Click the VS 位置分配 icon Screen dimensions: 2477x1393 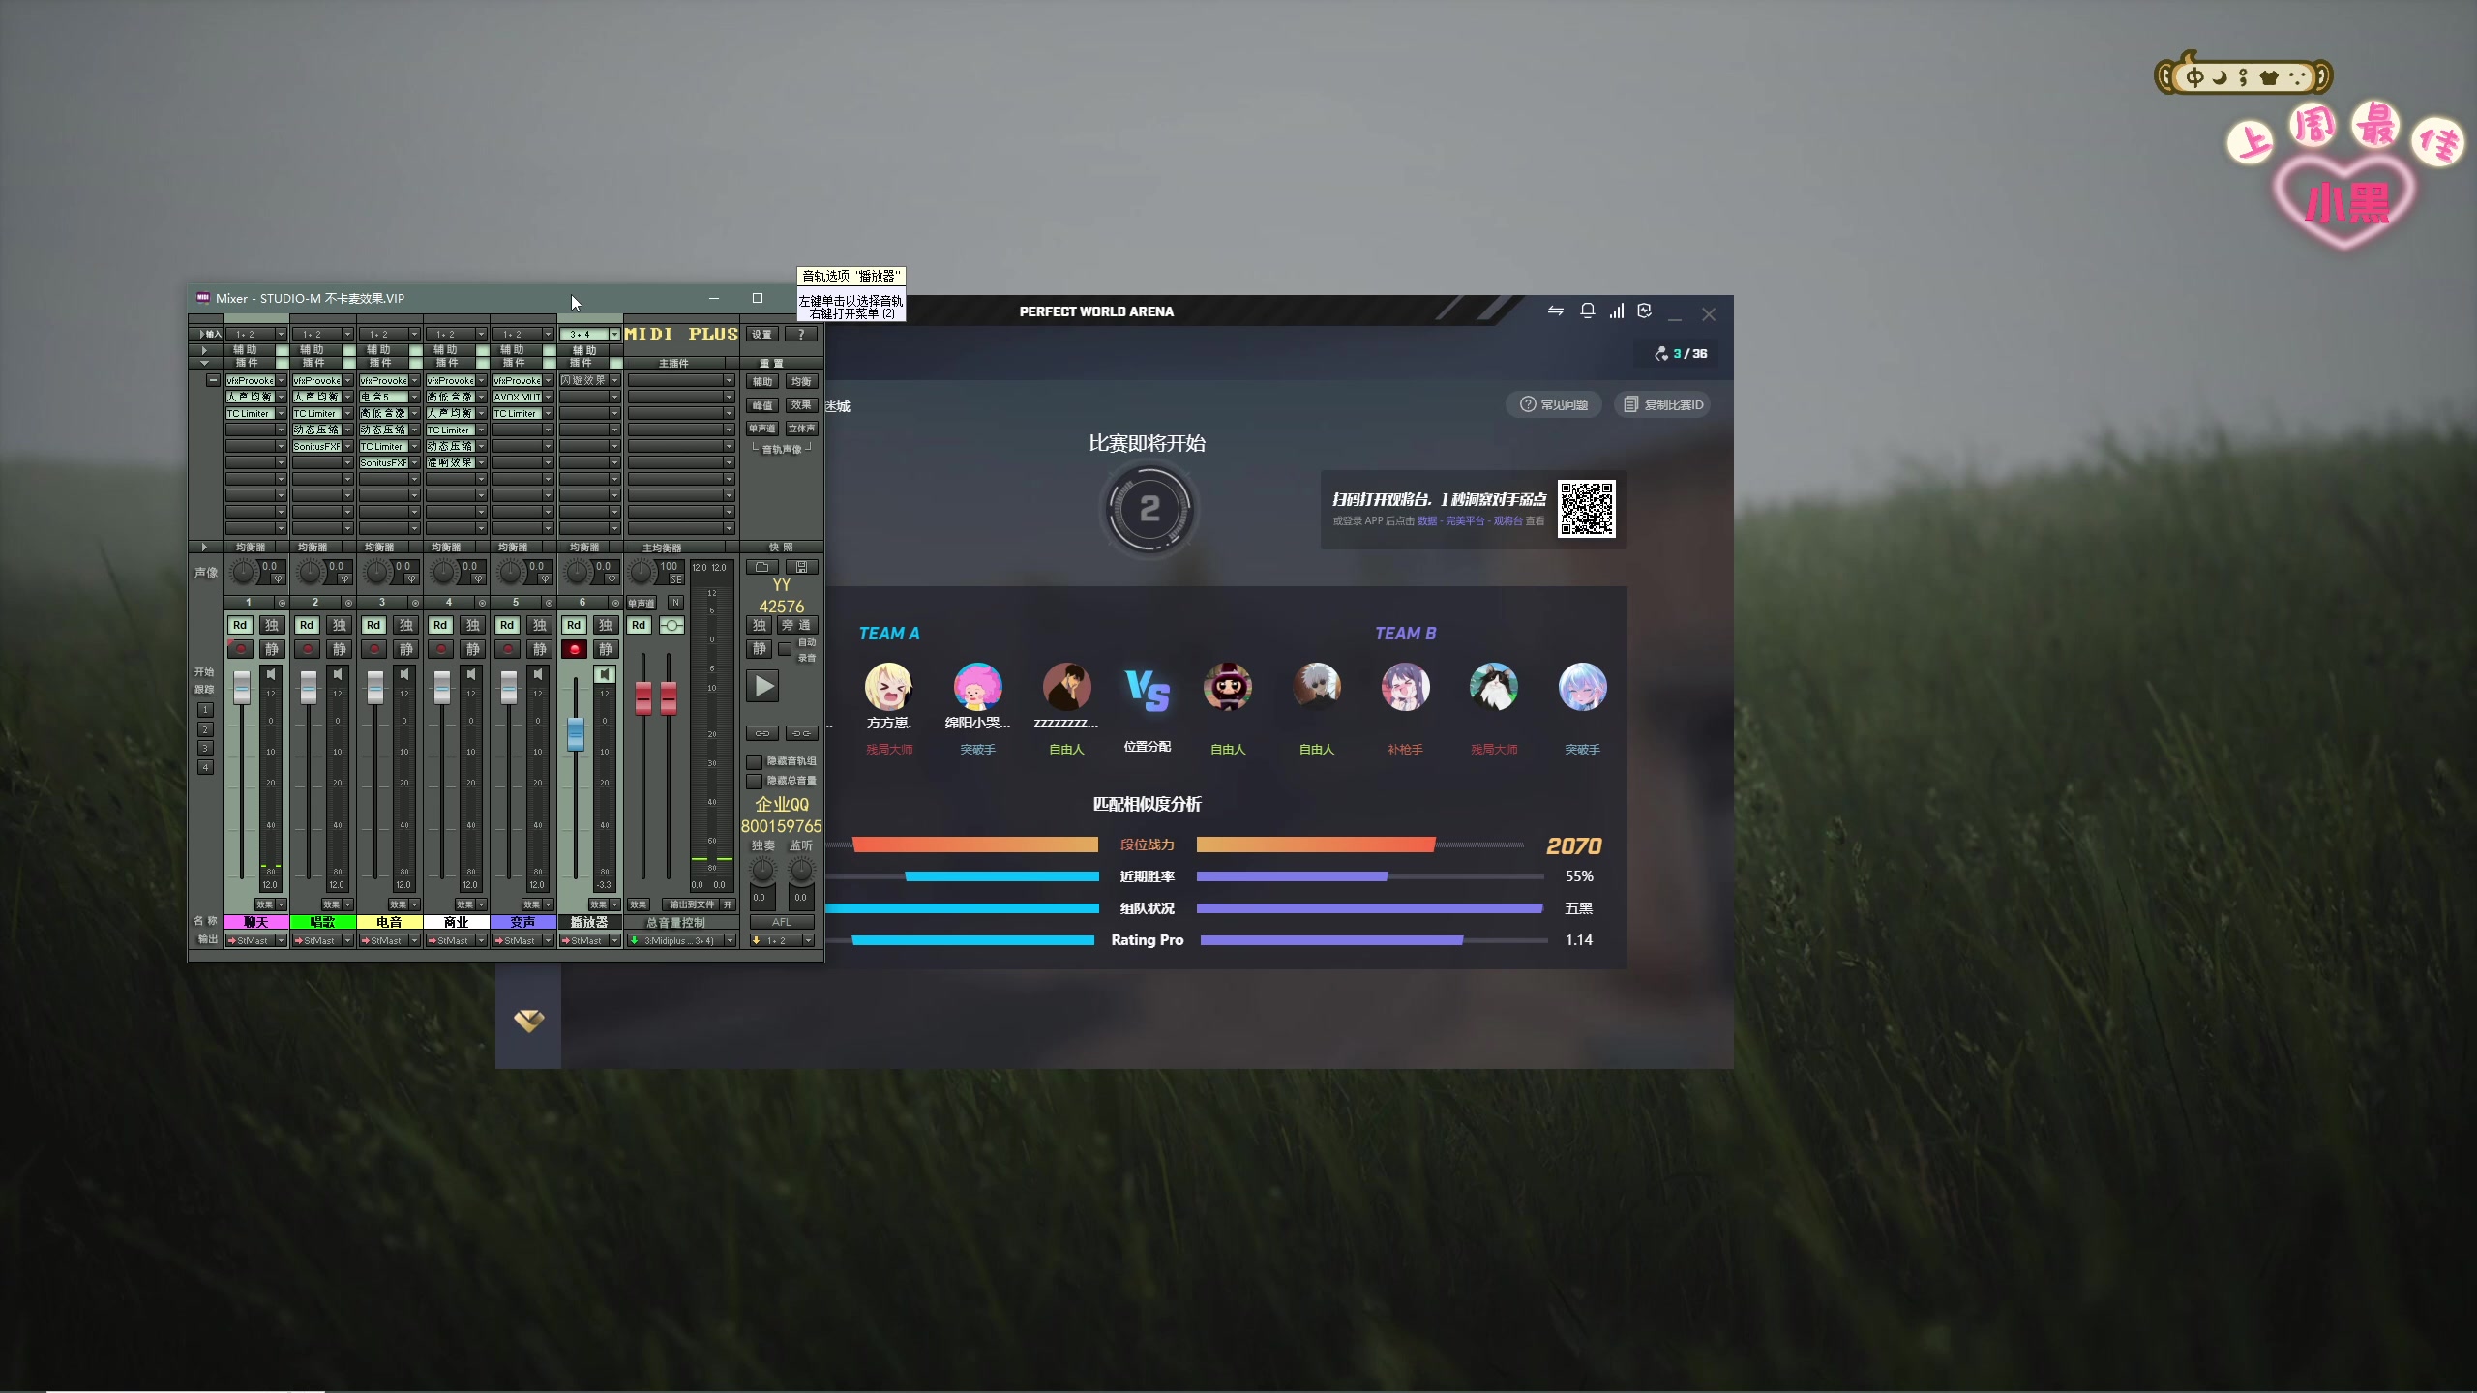pyautogui.click(x=1148, y=690)
